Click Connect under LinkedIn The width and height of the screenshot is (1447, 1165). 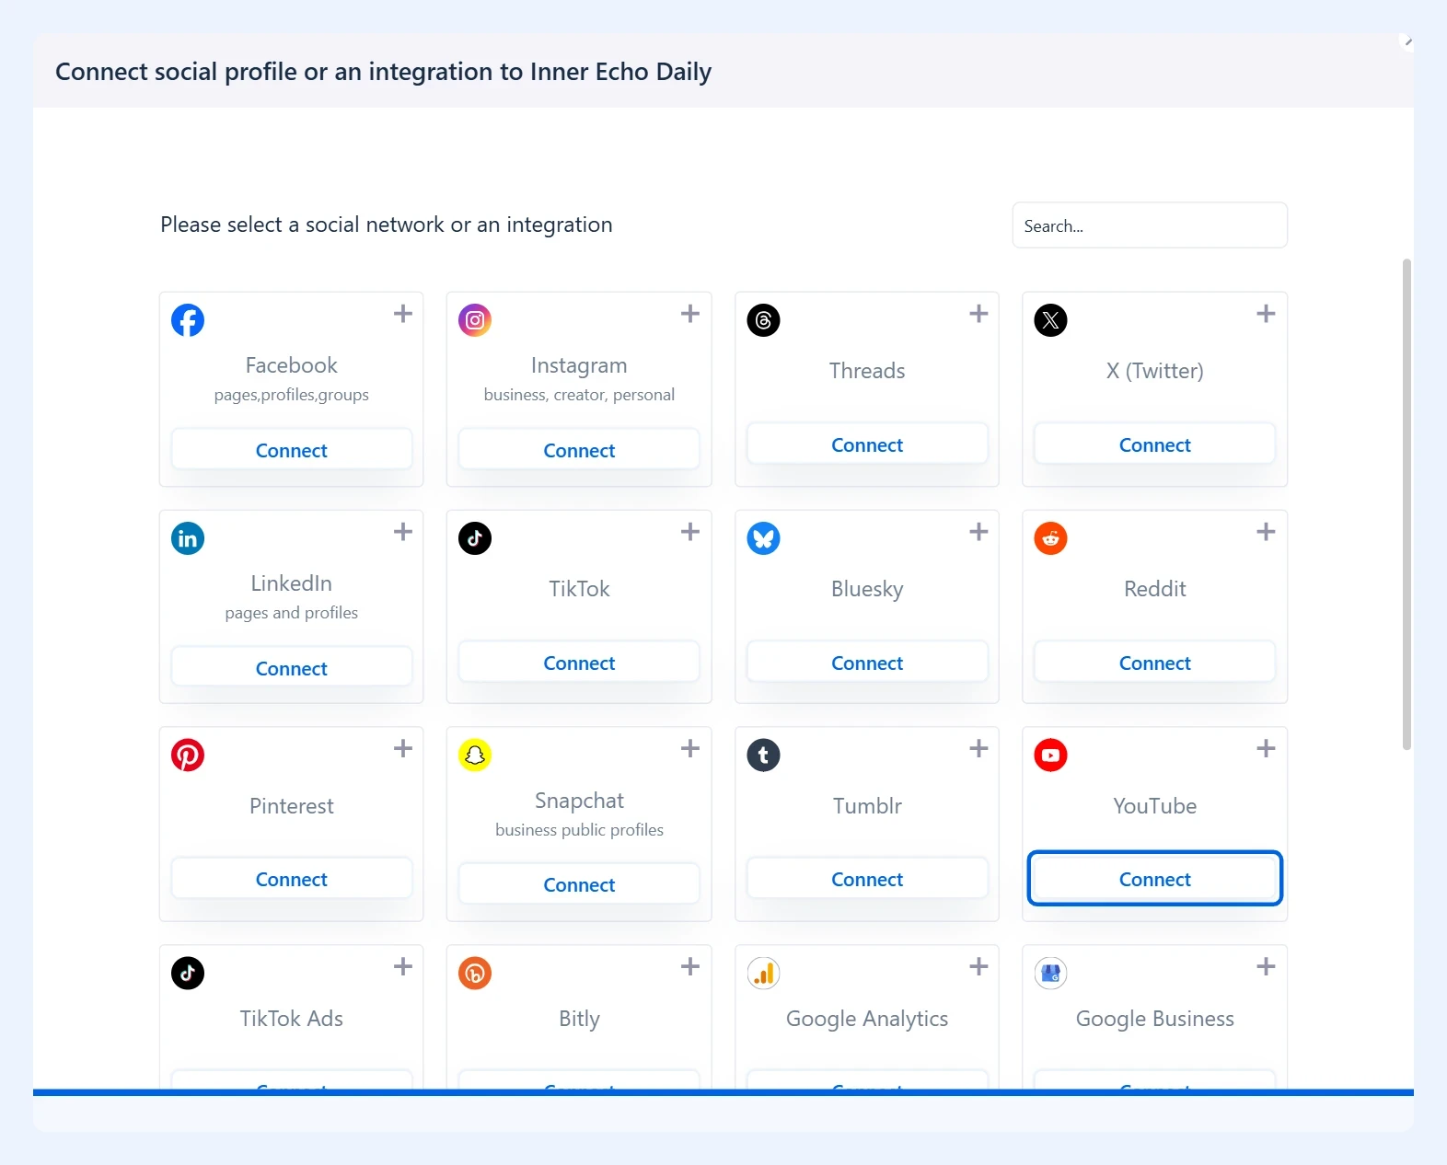[x=292, y=668]
